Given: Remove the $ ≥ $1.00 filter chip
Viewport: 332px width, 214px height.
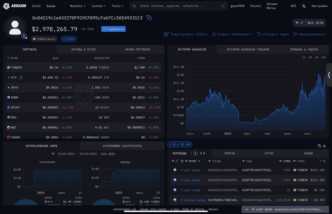Looking at the screenshot, I should [x=171, y=144].
